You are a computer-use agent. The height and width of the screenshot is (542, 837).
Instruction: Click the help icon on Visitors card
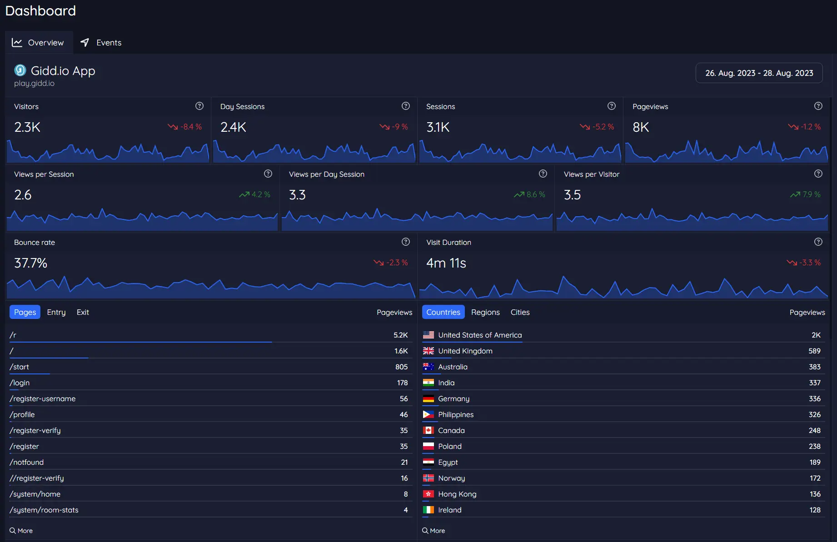[x=199, y=106]
